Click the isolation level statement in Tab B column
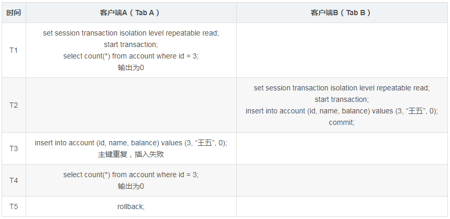This screenshot has width=450, height=219. coord(342,88)
